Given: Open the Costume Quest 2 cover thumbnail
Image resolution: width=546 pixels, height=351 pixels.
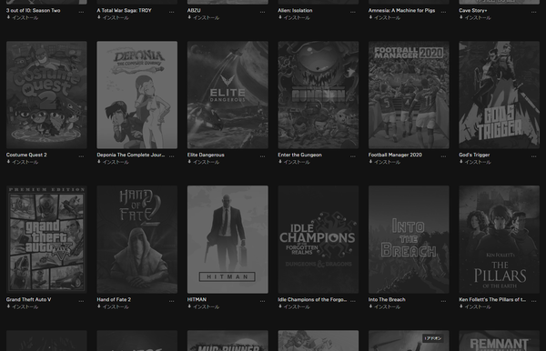Looking at the screenshot, I should 46,95.
